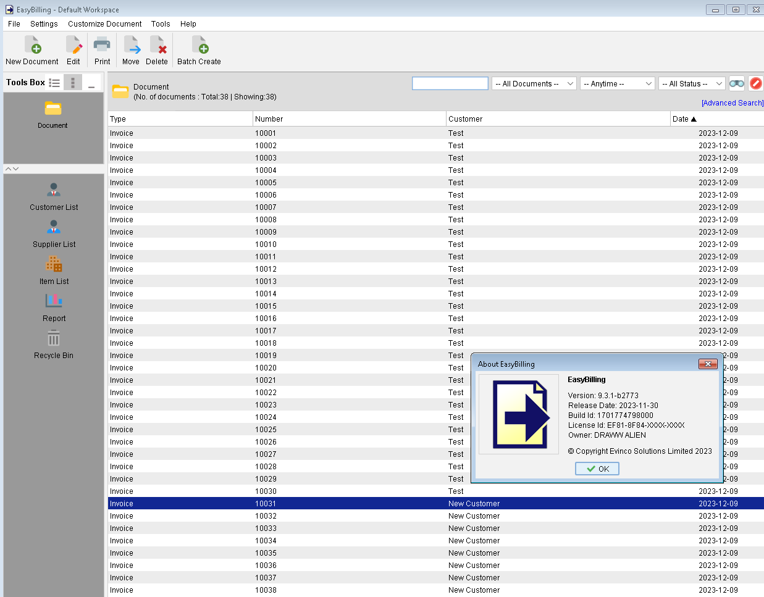
Task: Click the Print toolbar icon
Action: click(102, 50)
